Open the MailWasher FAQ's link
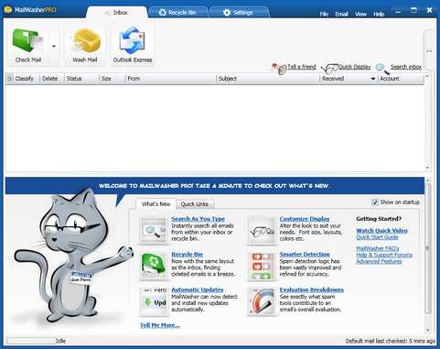The image size is (440, 349). coord(378,248)
